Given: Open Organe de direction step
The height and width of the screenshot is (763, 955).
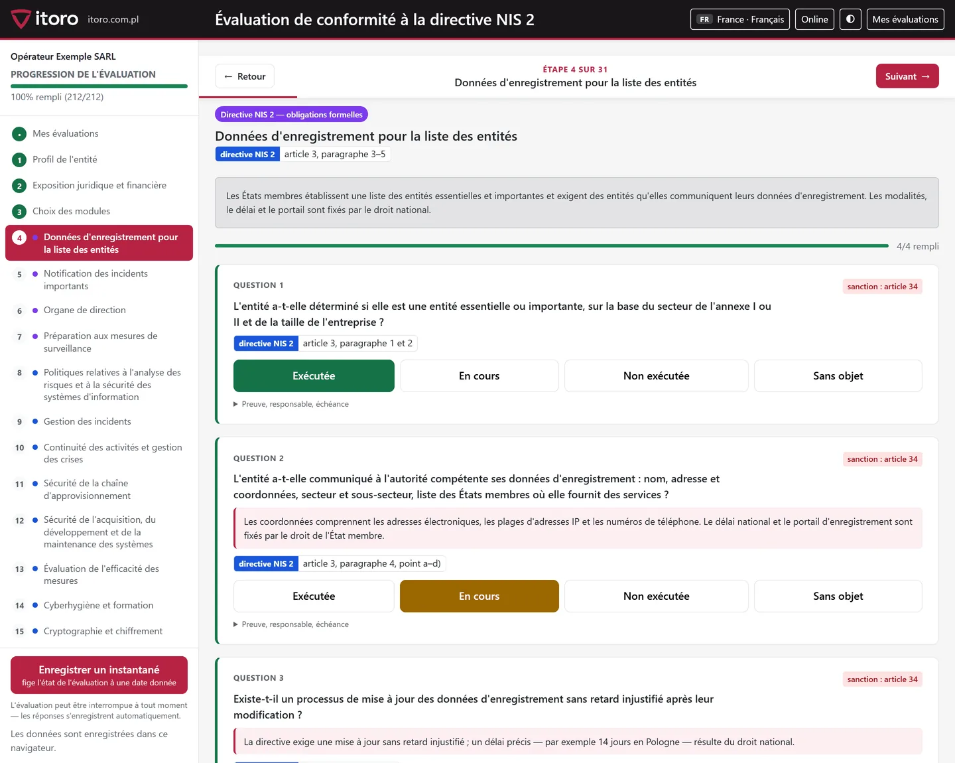Looking at the screenshot, I should (x=99, y=311).
